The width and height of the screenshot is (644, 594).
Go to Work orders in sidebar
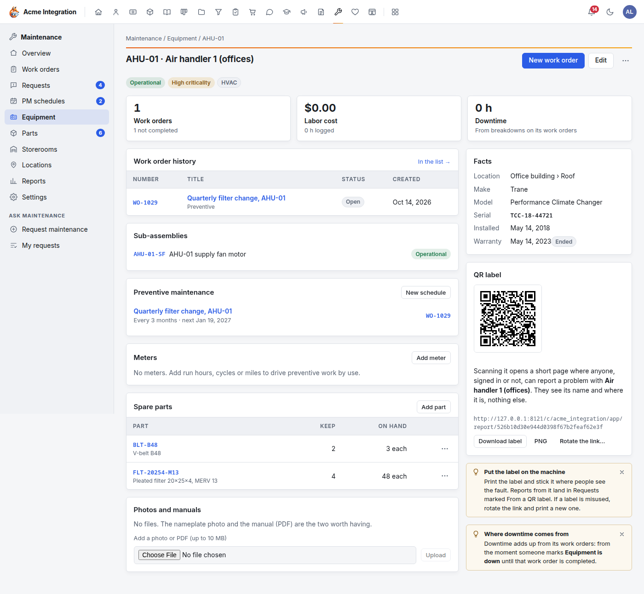pos(57,69)
